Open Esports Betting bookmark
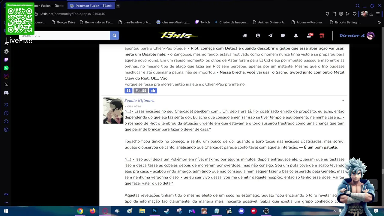The width and height of the screenshot is (384, 216). coord(345,22)
